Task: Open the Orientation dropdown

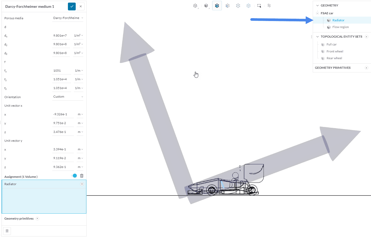Action: (x=68, y=97)
